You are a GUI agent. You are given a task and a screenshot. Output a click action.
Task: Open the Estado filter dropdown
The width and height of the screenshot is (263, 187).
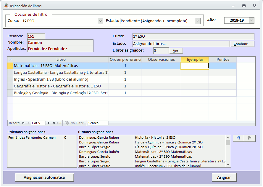(198, 21)
